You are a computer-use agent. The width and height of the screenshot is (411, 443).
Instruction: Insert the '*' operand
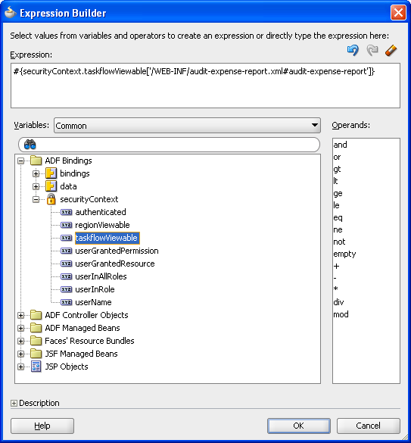tap(335, 289)
